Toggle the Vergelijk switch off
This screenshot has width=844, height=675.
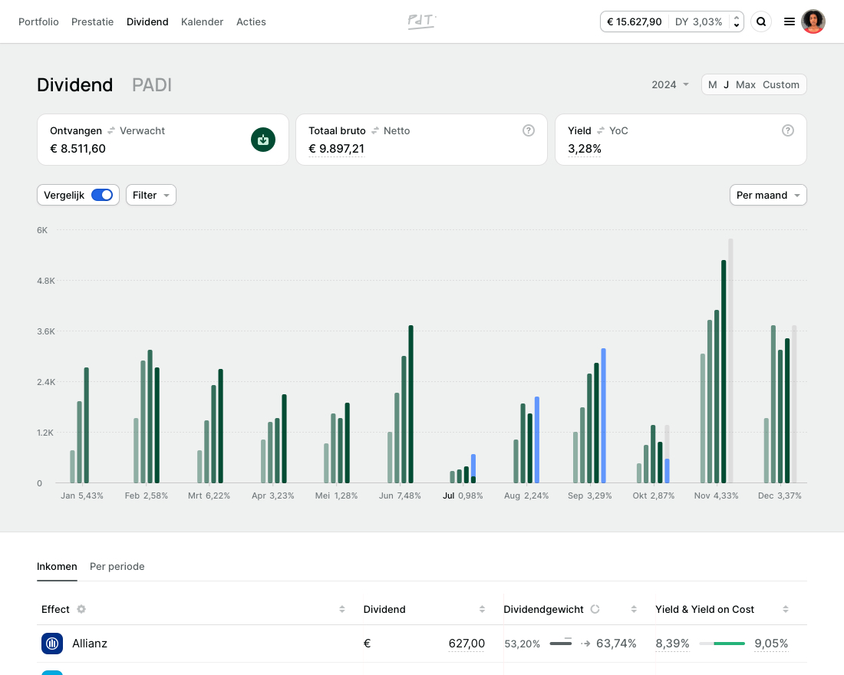point(101,195)
